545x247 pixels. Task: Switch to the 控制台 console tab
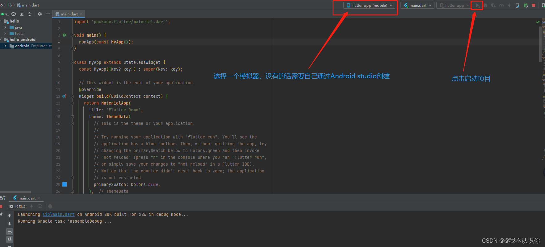(18, 207)
